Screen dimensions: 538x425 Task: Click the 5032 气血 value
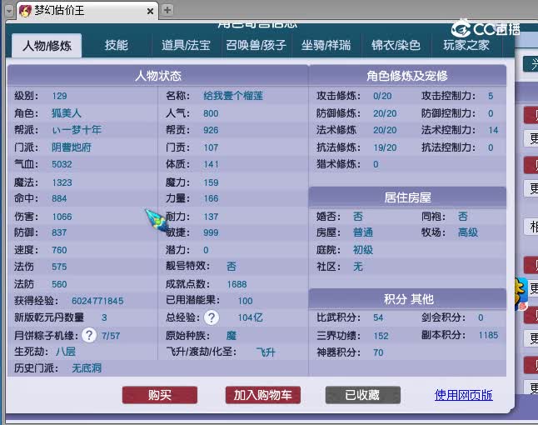62,164
